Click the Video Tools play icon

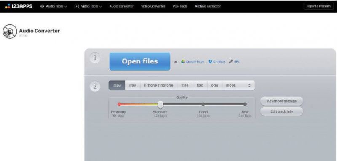coord(77,6)
